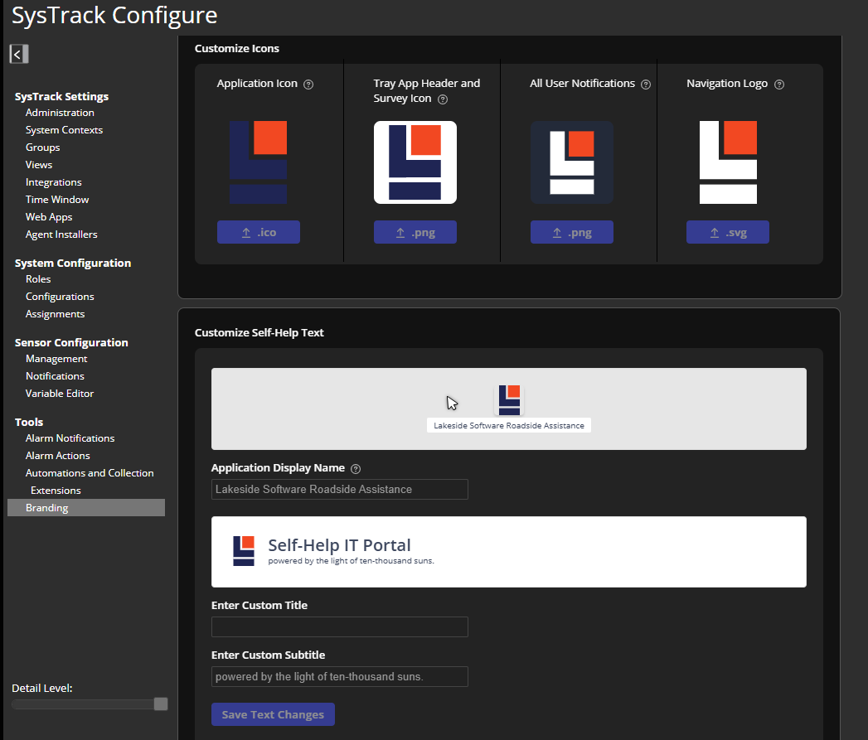
Task: Open Notifications in Sensor Configuration
Action: coord(55,376)
